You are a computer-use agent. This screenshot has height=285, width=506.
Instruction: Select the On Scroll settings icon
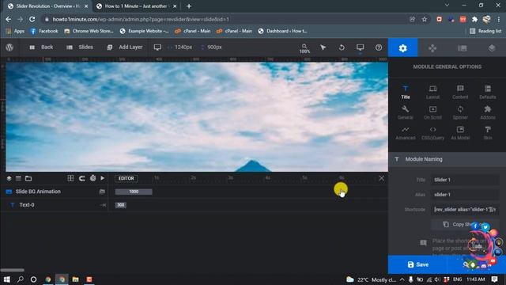(x=432, y=112)
